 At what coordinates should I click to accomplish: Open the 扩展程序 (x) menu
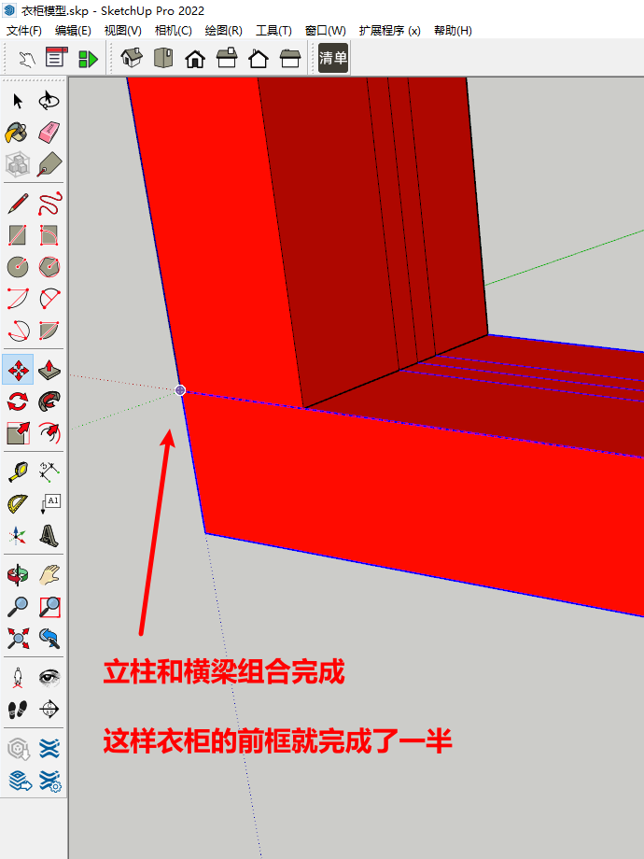389,31
